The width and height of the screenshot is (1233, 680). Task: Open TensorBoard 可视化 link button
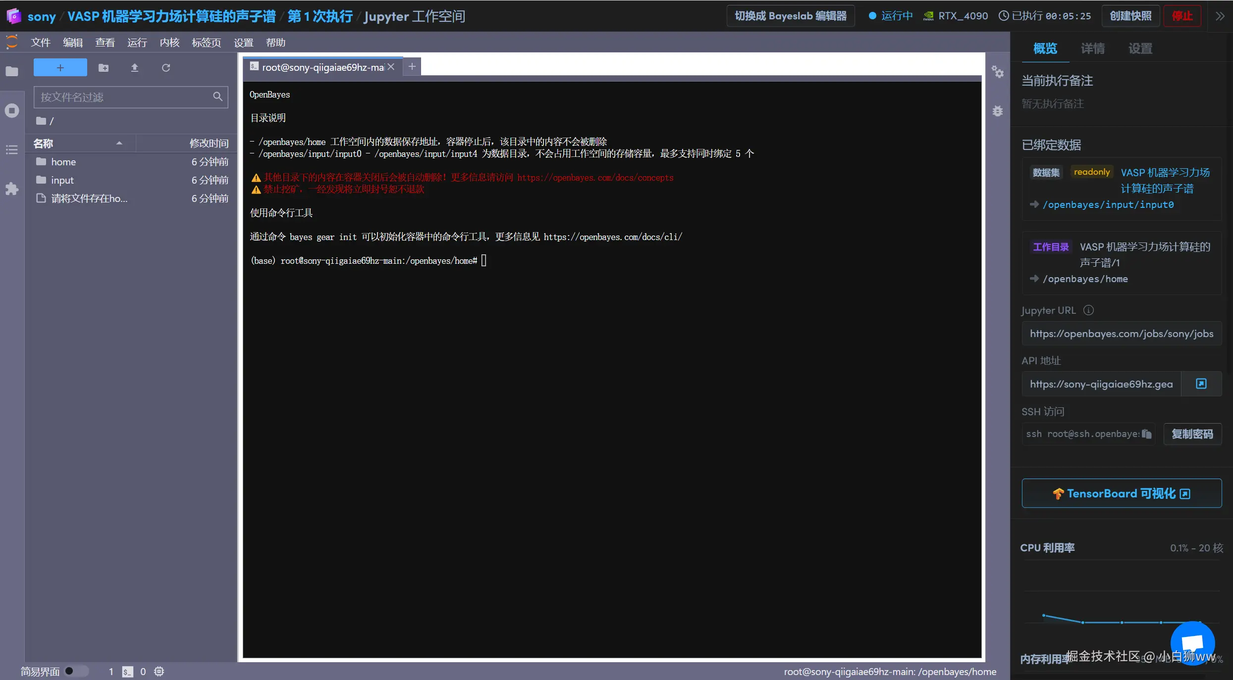(x=1121, y=493)
